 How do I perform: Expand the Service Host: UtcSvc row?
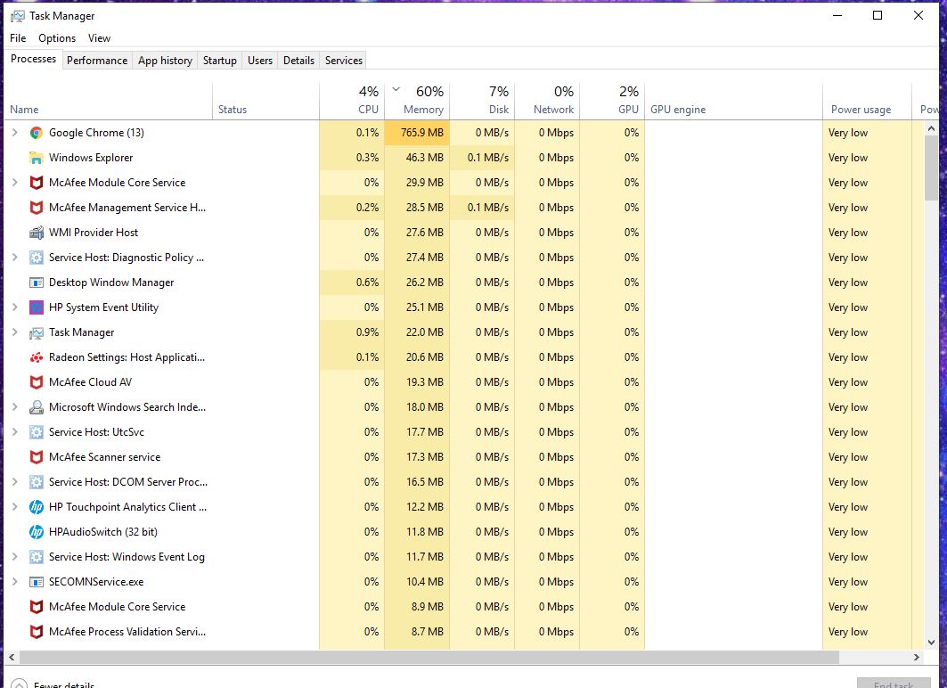click(15, 432)
